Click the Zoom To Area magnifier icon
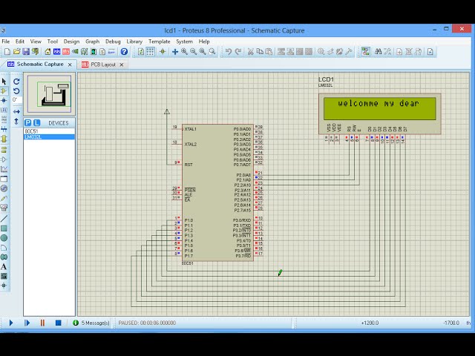The image size is (475, 356). (212, 52)
